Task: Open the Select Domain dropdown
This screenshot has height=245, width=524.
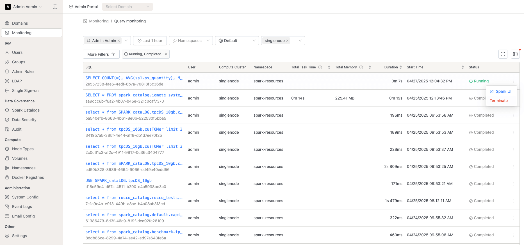Action: [x=127, y=7]
